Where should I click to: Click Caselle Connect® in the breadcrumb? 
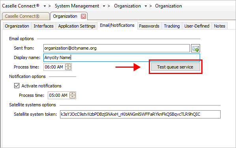tap(21, 6)
